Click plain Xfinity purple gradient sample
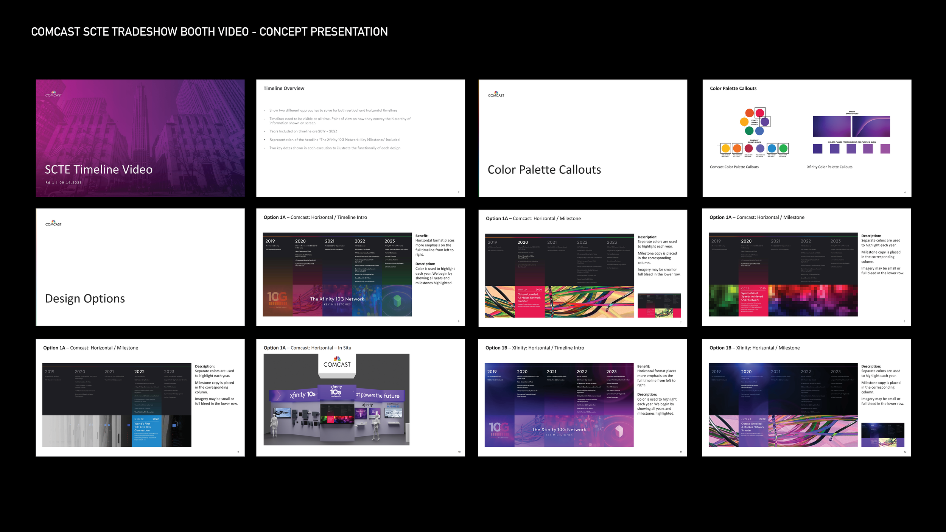Viewport: 946px width, 532px height. [832, 126]
